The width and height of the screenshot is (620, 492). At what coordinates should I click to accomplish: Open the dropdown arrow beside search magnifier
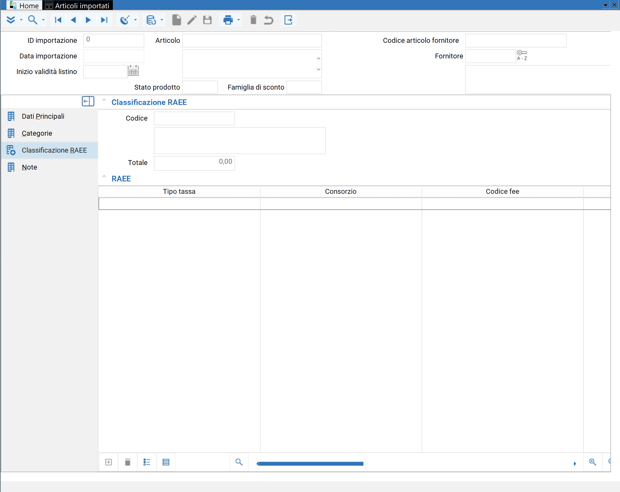click(43, 20)
